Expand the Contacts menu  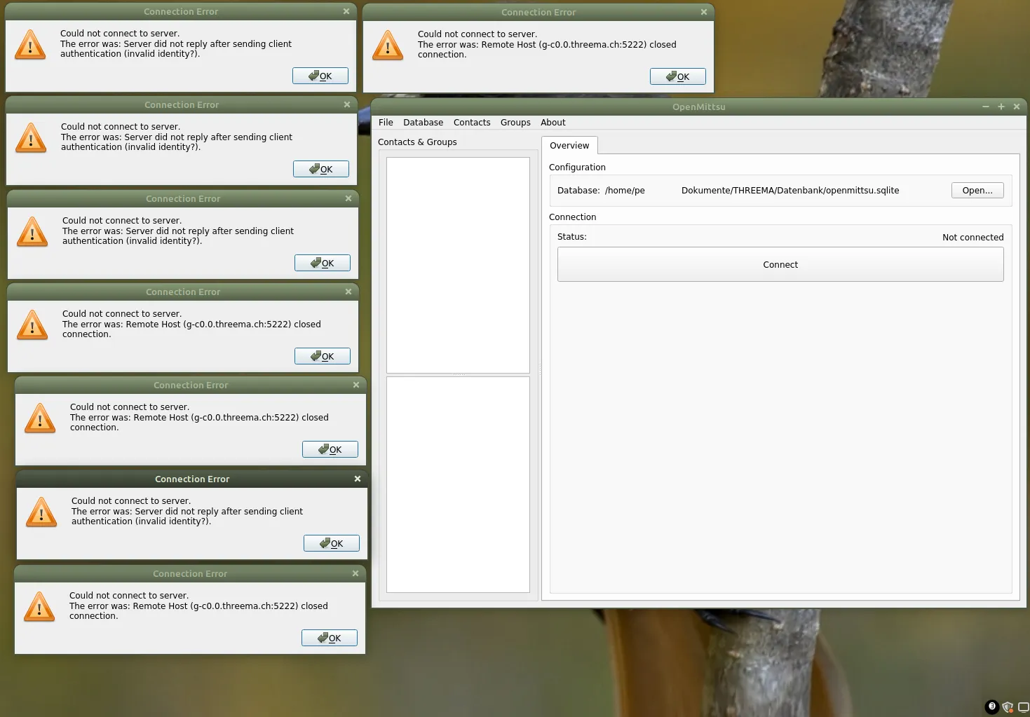[x=472, y=123]
